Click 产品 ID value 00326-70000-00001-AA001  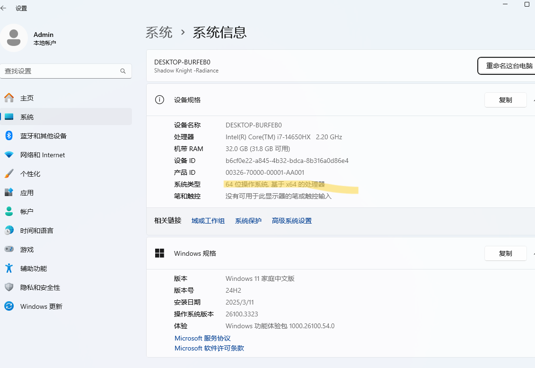[265, 172]
